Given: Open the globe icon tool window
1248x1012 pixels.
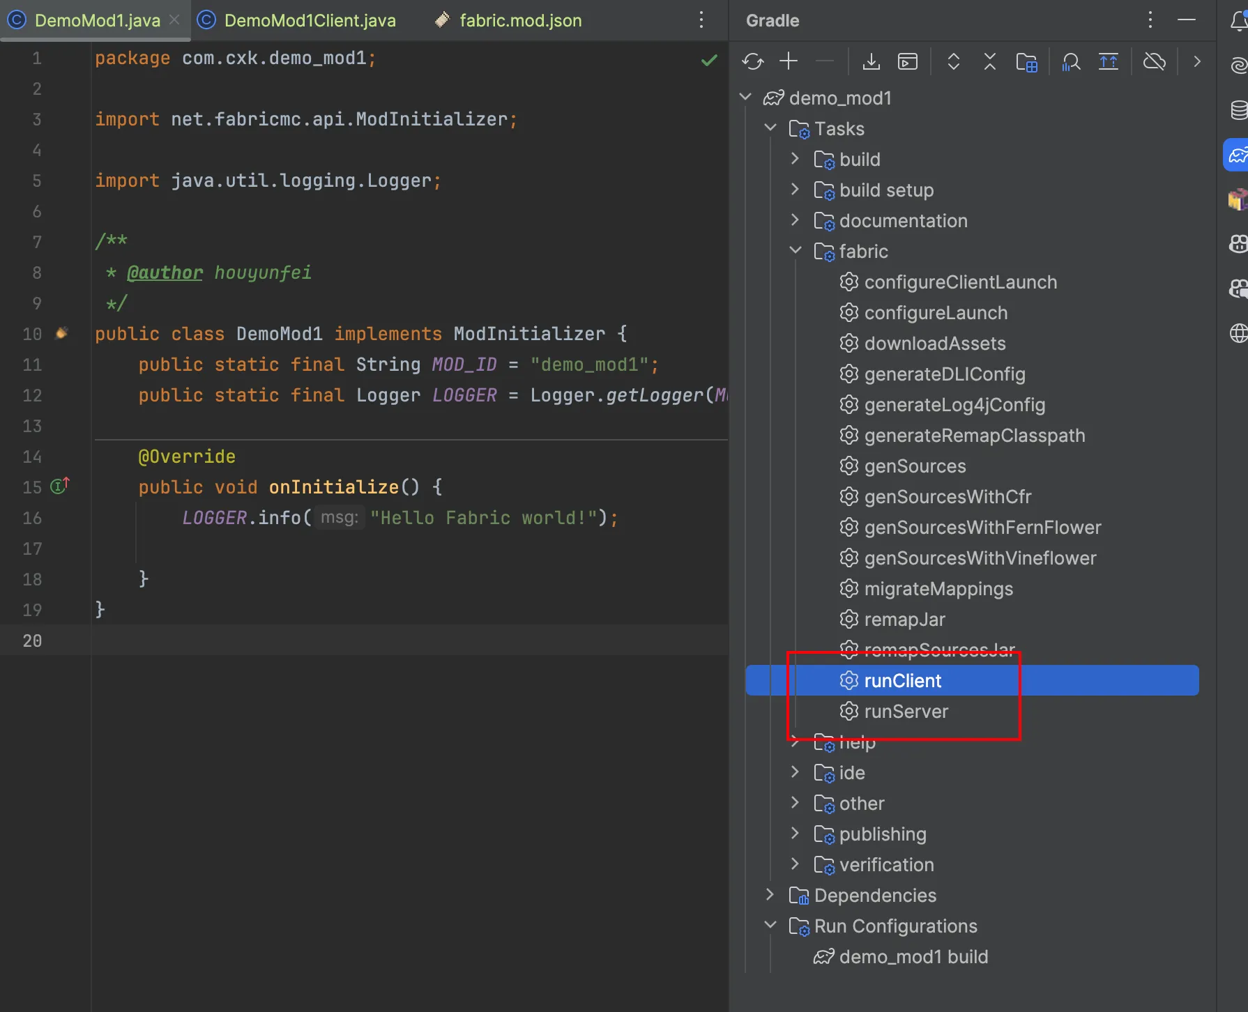Looking at the screenshot, I should click(1238, 333).
